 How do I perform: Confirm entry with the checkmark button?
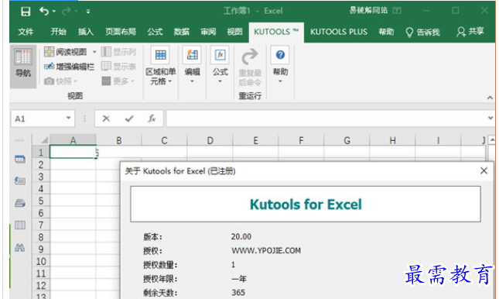[x=129, y=119]
